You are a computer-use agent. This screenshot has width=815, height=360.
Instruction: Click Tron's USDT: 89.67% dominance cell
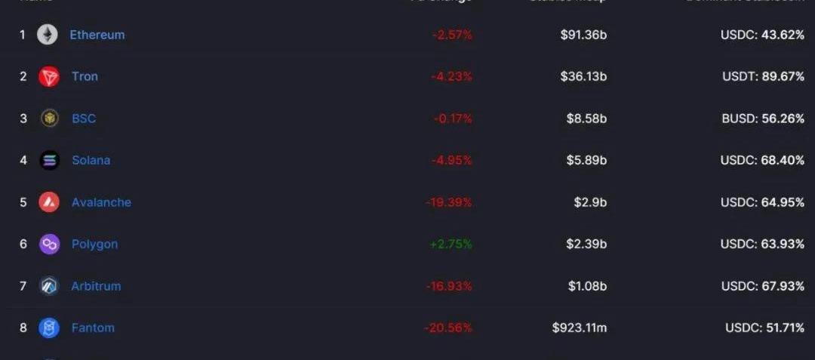tap(762, 76)
